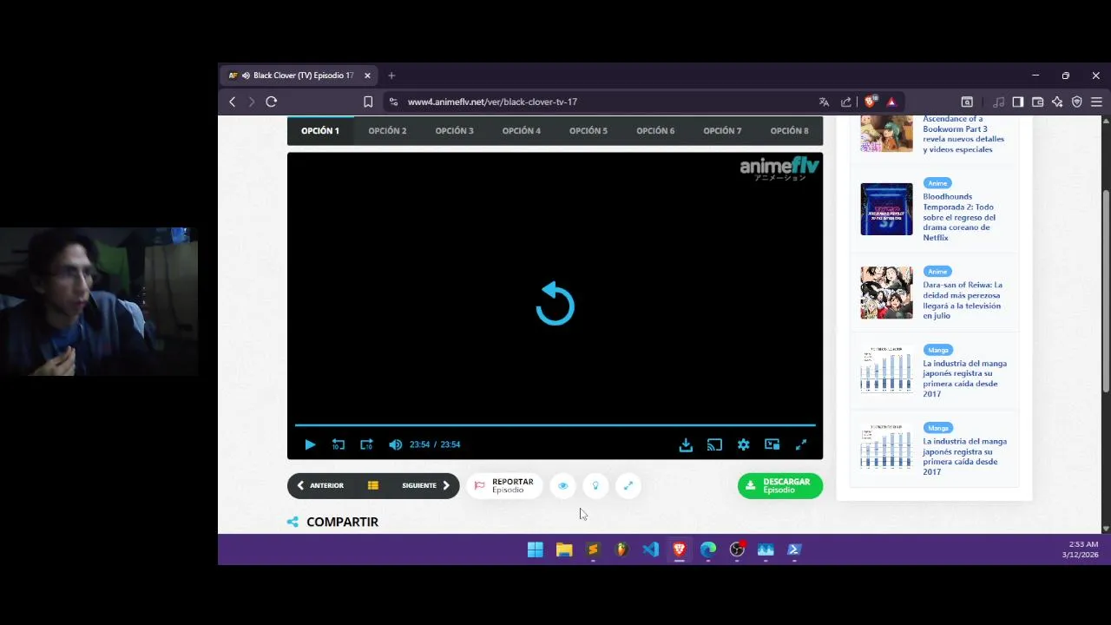The image size is (1111, 625).
Task: Open Sublime Text from the taskbar
Action: (593, 549)
